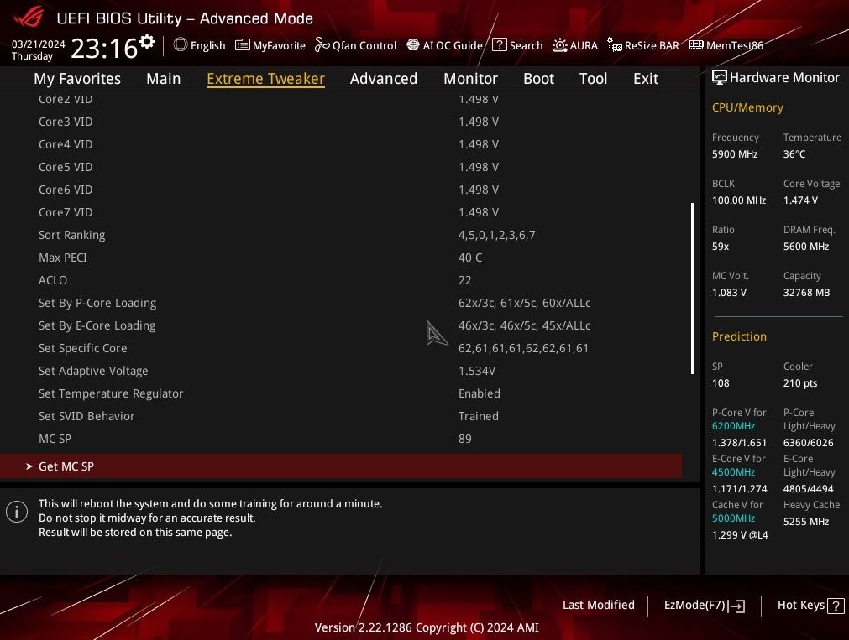Switch to My Favorites tab
This screenshot has width=849, height=640.
(x=77, y=79)
